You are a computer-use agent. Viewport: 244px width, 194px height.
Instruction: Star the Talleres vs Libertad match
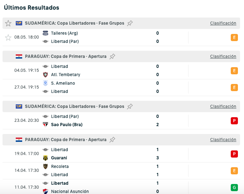(x=8, y=38)
